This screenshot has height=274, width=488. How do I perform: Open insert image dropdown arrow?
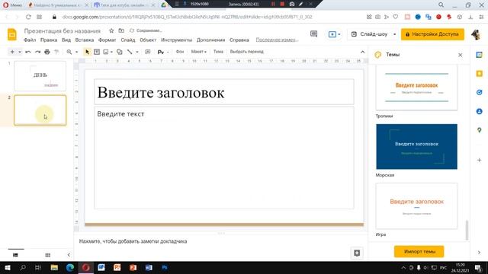tap(111, 52)
